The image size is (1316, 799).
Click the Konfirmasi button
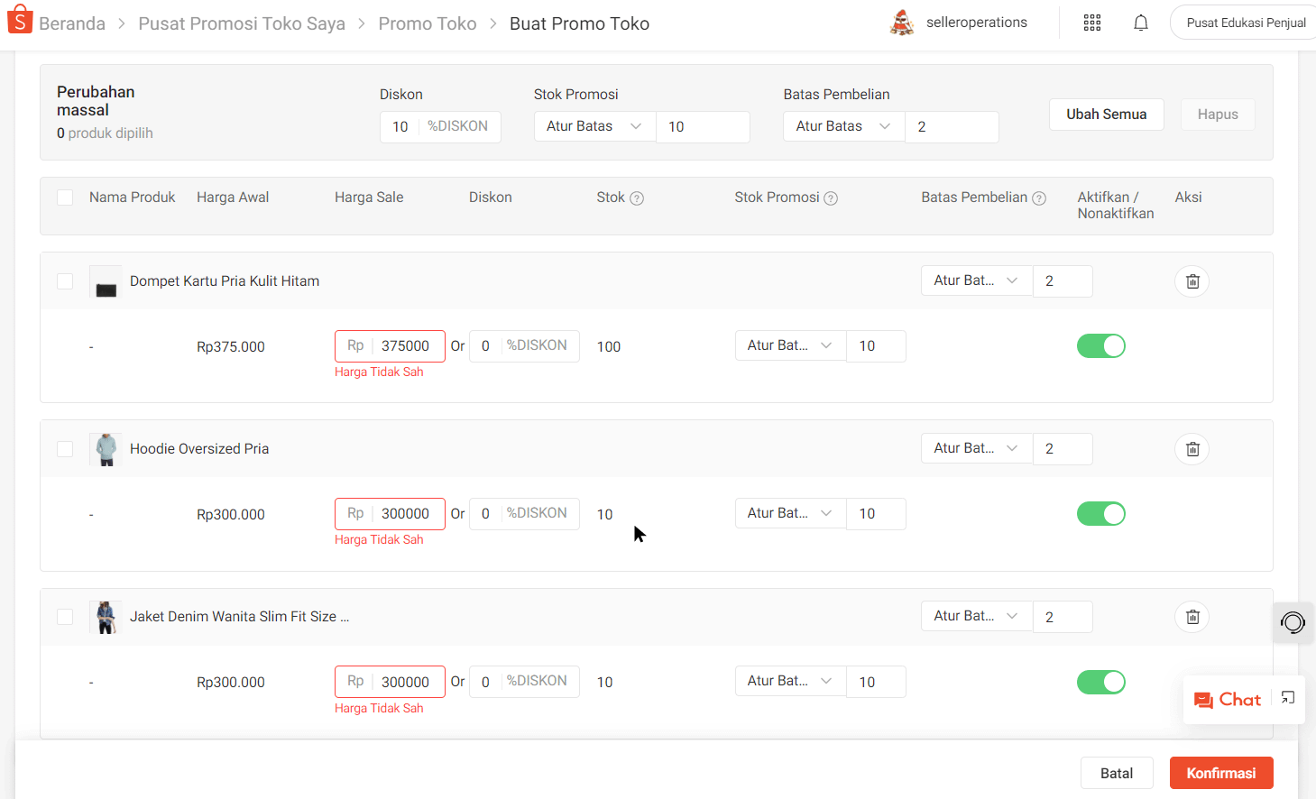tap(1220, 773)
